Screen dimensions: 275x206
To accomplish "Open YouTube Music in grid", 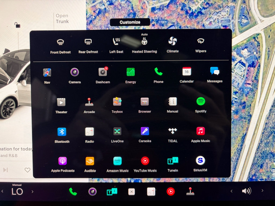I will [145, 164].
